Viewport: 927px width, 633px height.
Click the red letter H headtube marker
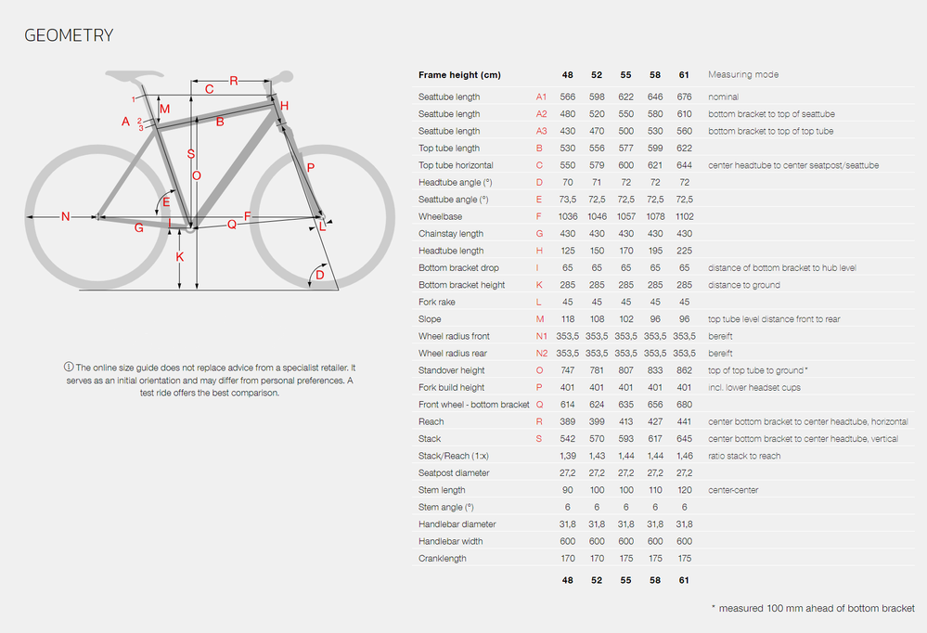coord(285,107)
